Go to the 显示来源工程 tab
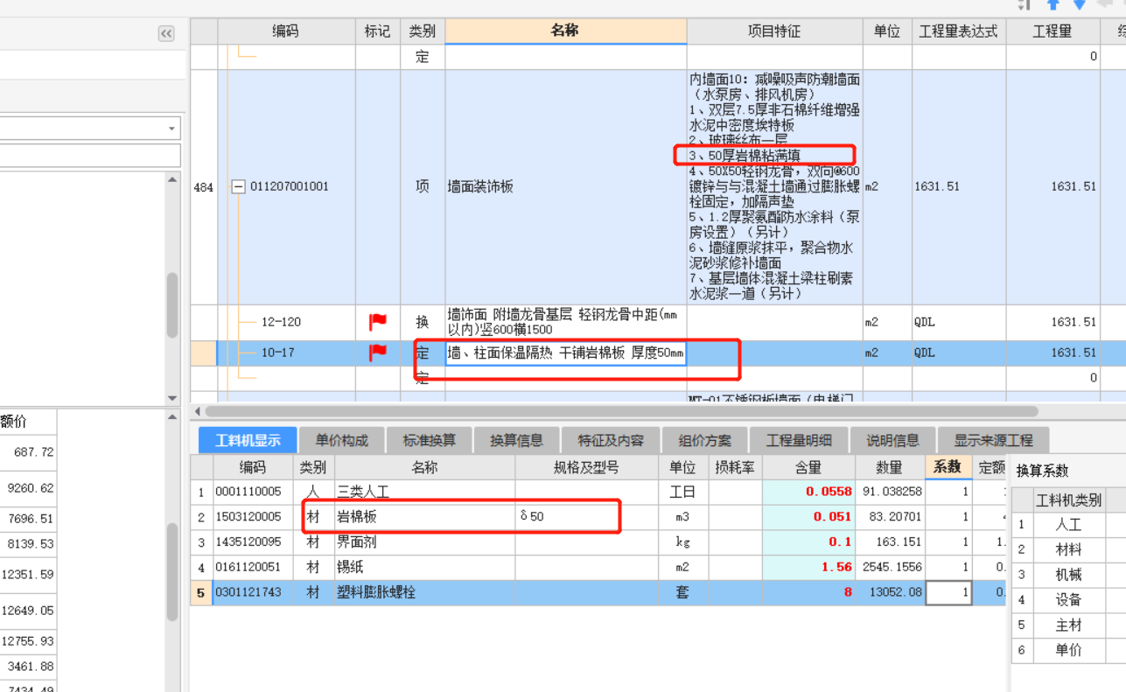 coord(993,440)
